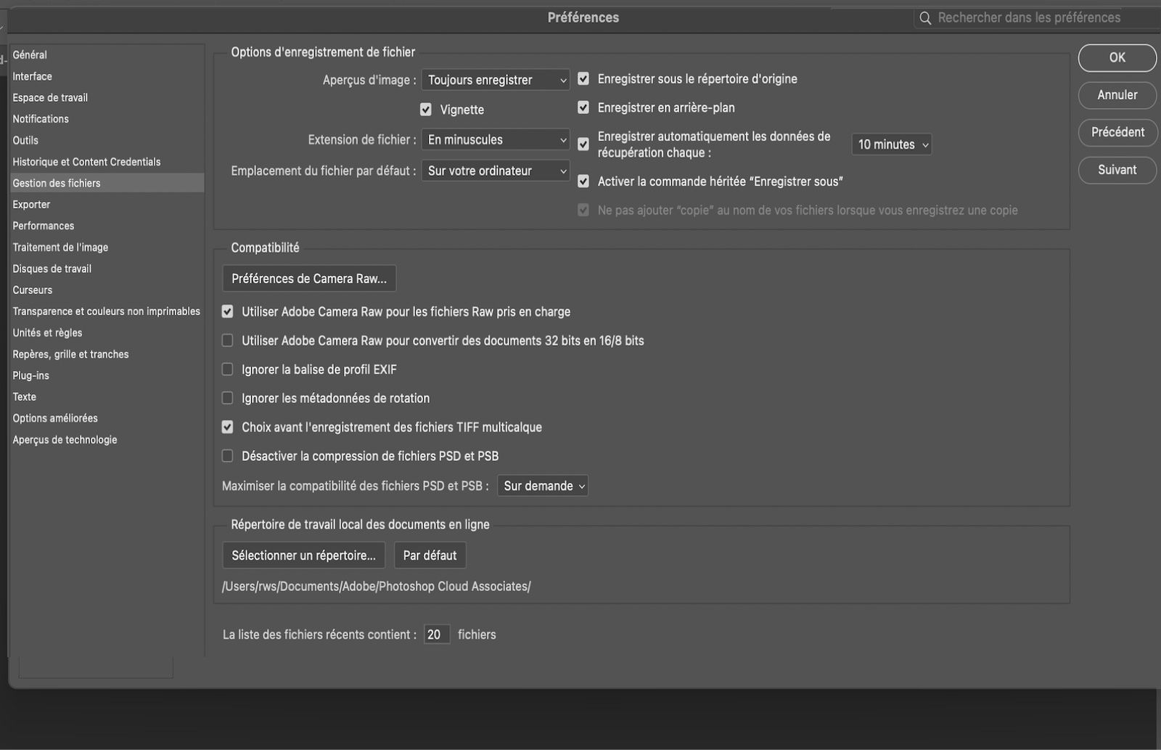Image resolution: width=1161 pixels, height=750 pixels.
Task: Click the OK button
Action: (1117, 57)
